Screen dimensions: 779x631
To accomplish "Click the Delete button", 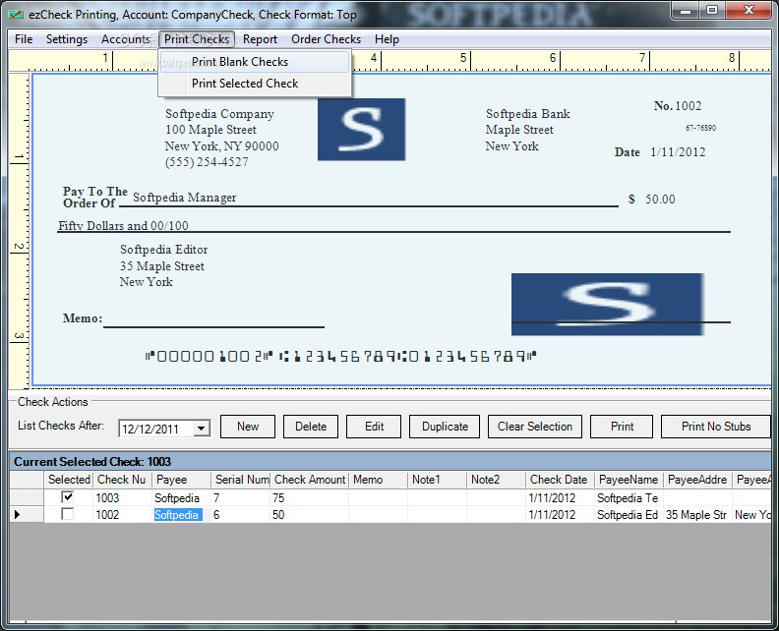I will point(311,427).
